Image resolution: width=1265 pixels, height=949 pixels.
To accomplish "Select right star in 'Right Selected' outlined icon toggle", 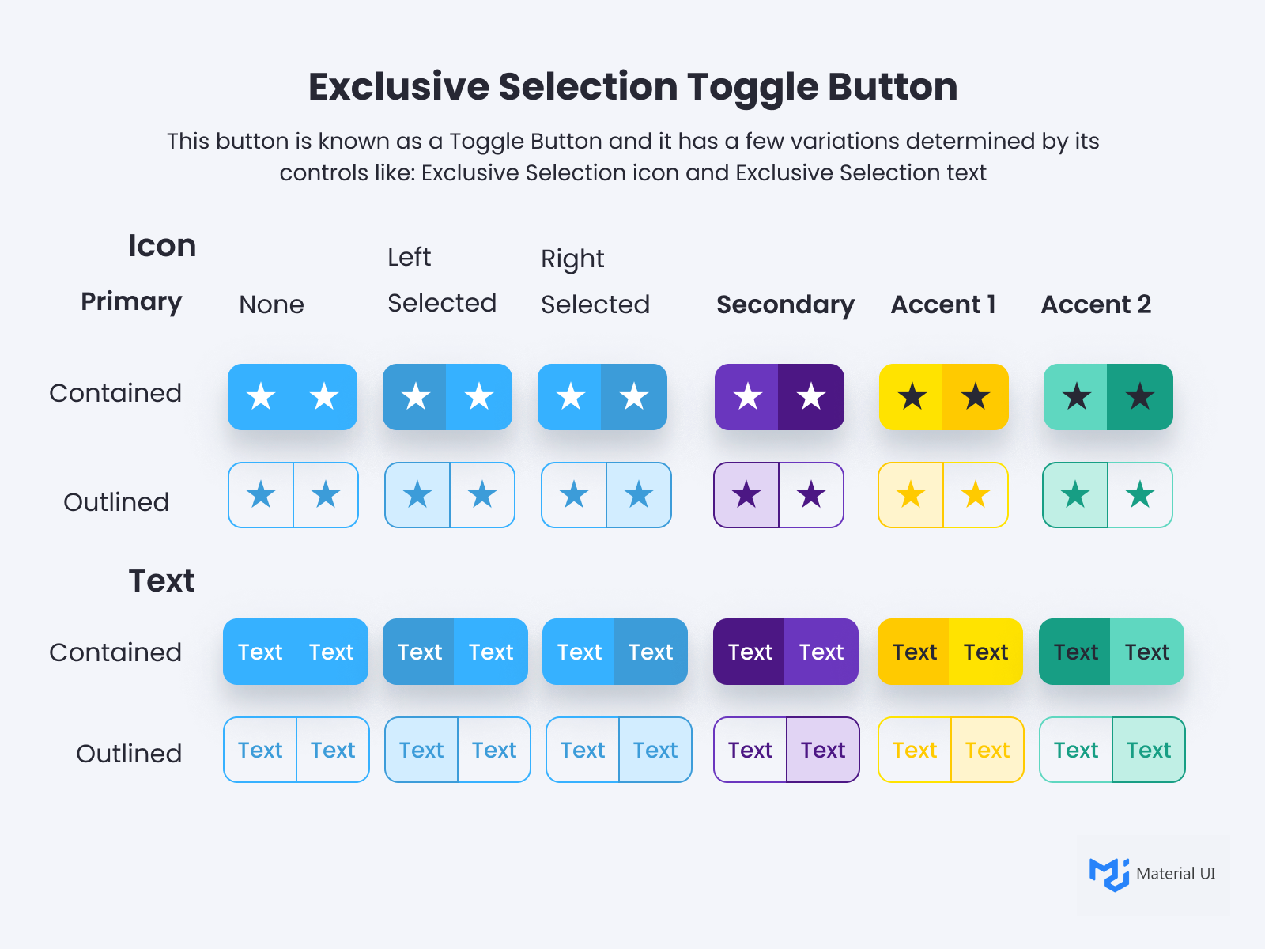I will (x=639, y=496).
